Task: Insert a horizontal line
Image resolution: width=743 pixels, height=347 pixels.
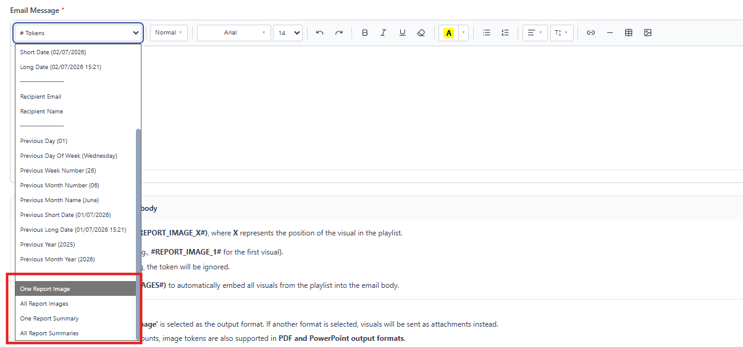Action: tap(610, 33)
